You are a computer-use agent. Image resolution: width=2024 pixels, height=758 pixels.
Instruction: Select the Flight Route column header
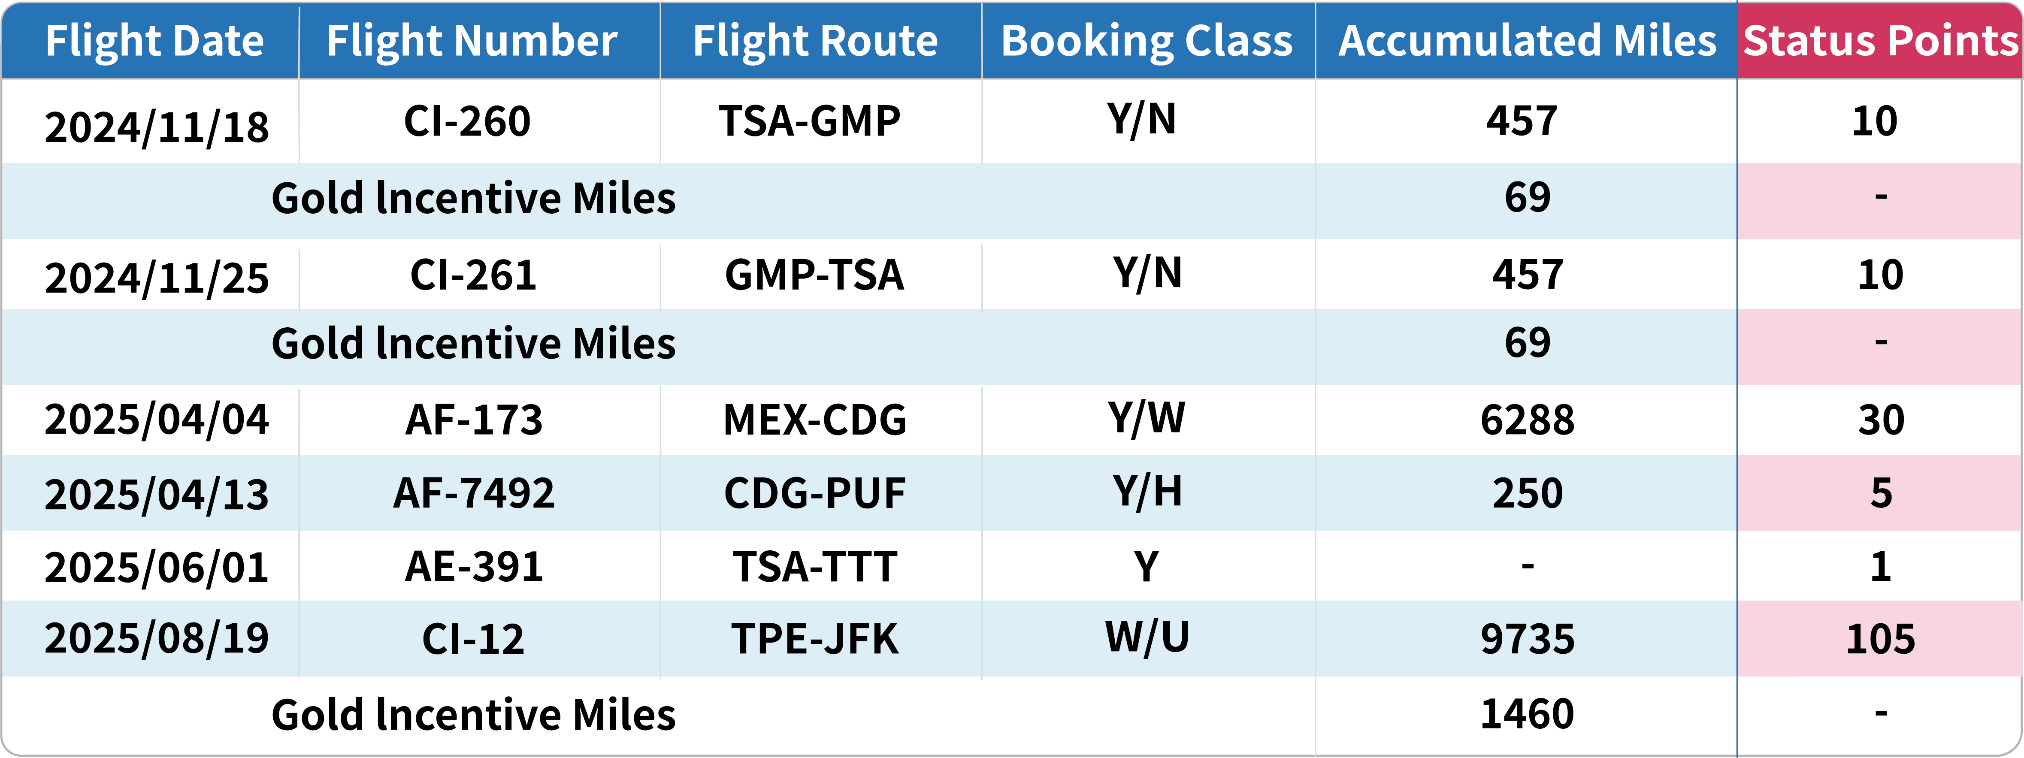coord(815,41)
